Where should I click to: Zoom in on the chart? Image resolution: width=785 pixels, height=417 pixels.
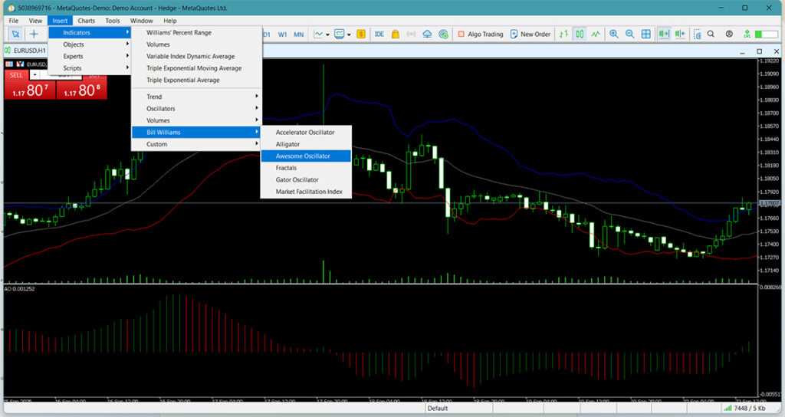click(613, 34)
